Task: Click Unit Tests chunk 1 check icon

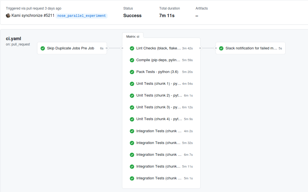Action: (x=132, y=84)
